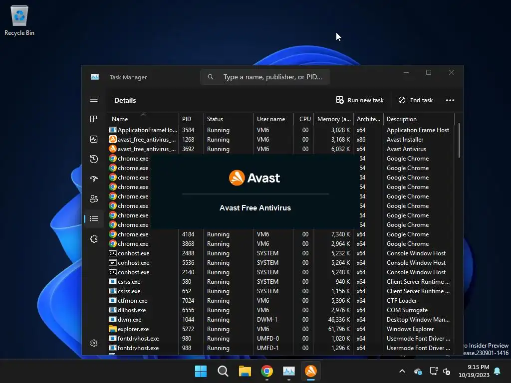Click the Windows Explorer description cell

point(410,329)
